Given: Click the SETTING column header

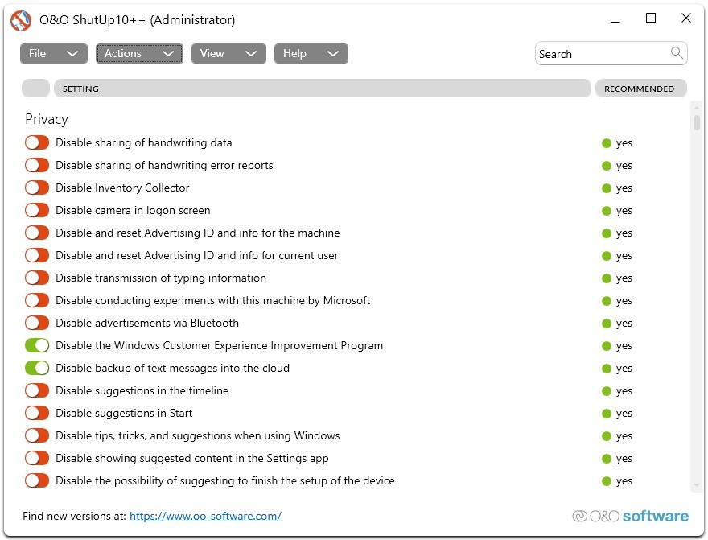Looking at the screenshot, I should [x=322, y=89].
